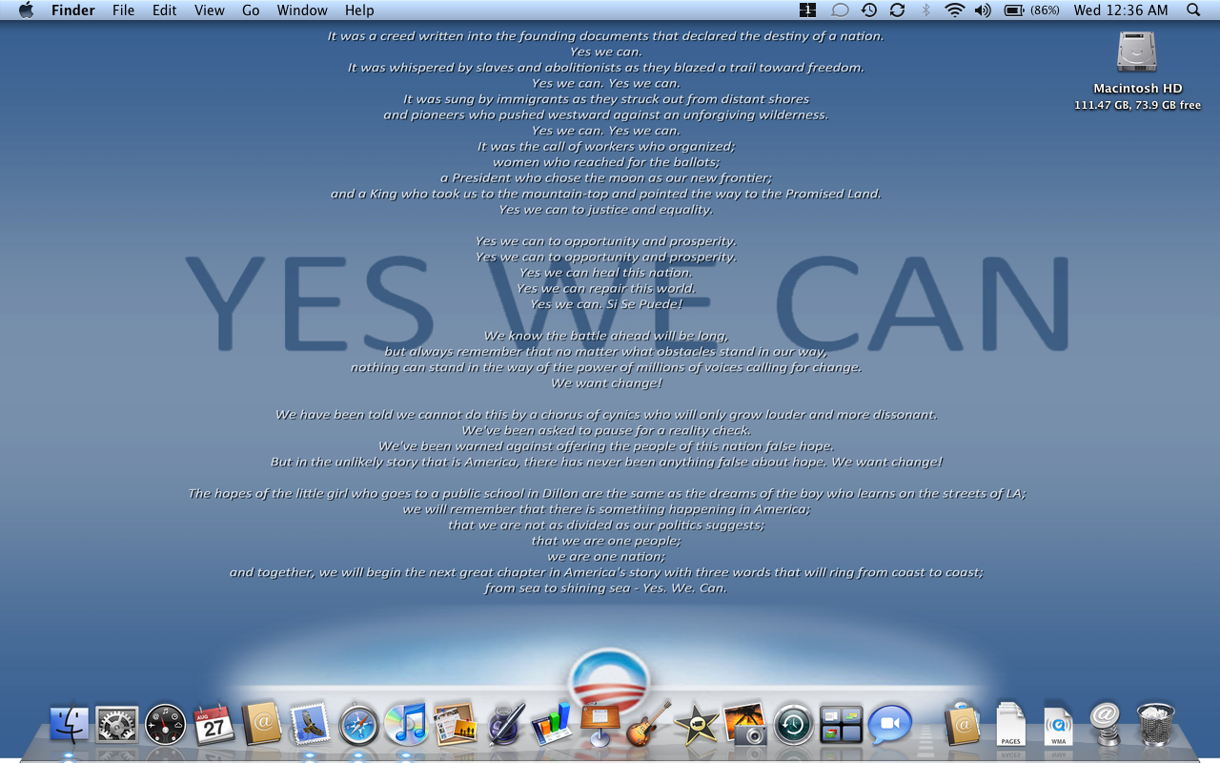Viewport: 1220px width, 763px height.
Task: Open iCal calendar showing 27
Action: click(214, 725)
